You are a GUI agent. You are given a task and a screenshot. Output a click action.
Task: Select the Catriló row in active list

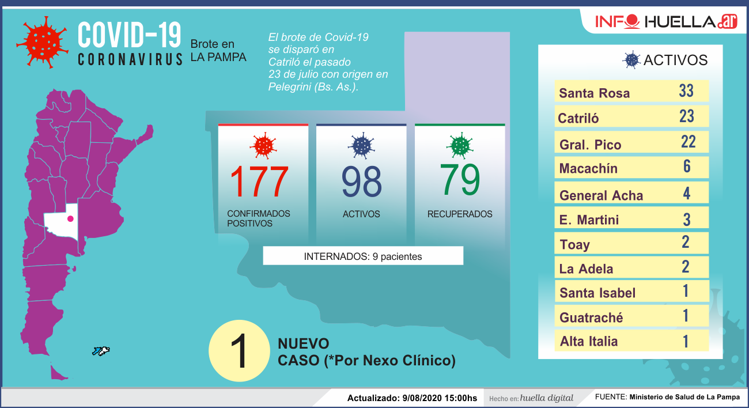tap(631, 117)
